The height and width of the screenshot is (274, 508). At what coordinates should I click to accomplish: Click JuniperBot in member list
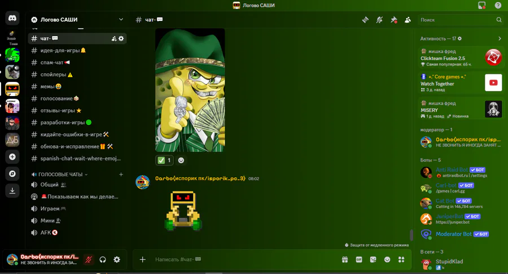[x=461, y=219]
